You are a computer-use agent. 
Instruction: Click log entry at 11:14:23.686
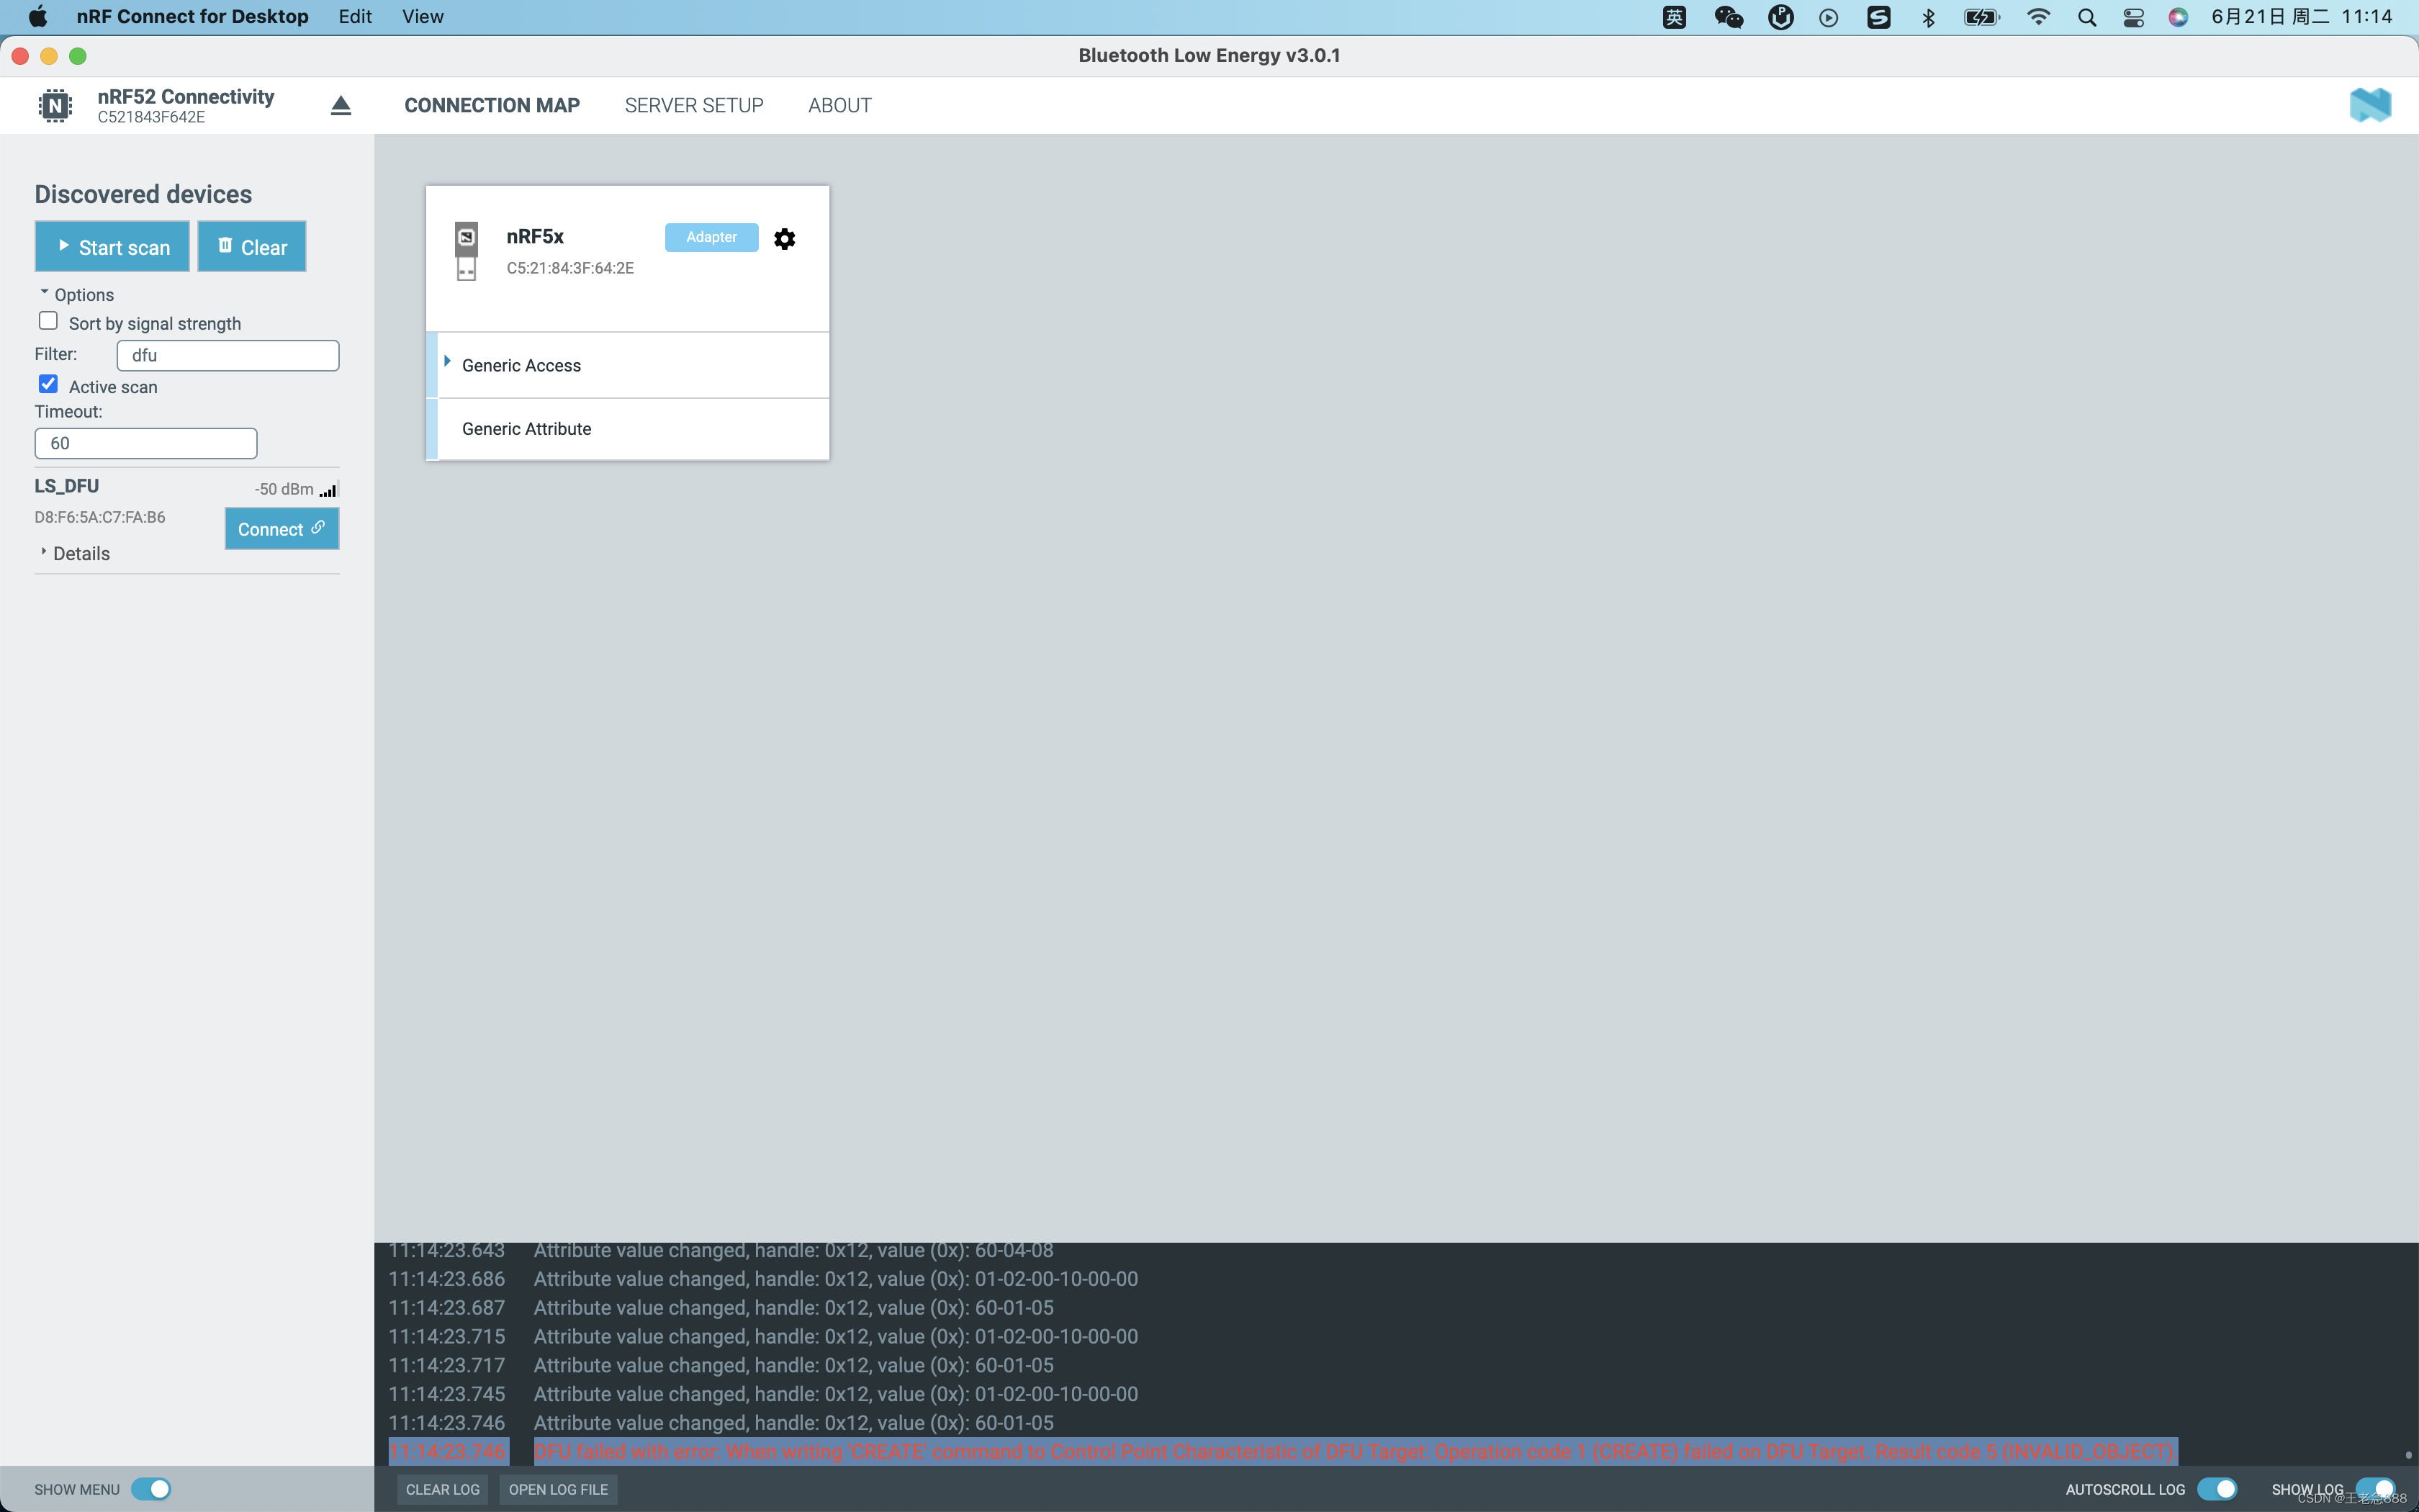[762, 1279]
